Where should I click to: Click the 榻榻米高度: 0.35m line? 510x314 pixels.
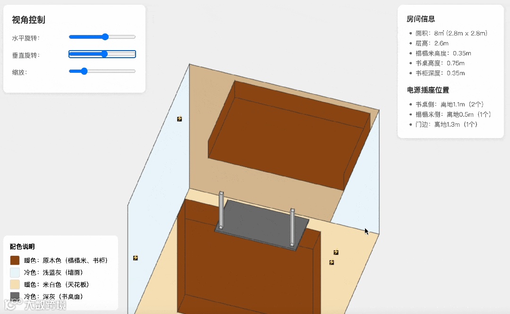[x=443, y=53]
